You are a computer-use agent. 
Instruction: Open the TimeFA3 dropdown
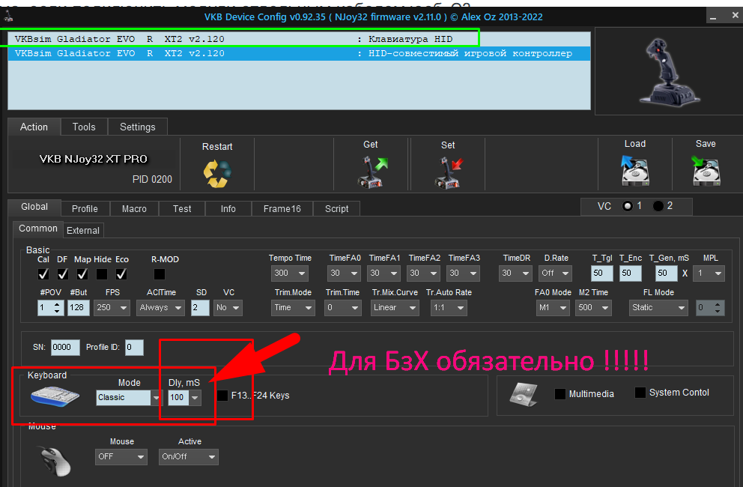(464, 273)
